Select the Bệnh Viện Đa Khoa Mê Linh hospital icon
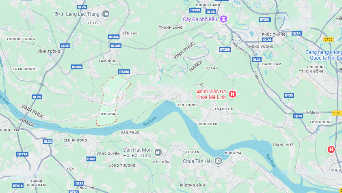This screenshot has width=342, height=193. pyautogui.click(x=232, y=94)
